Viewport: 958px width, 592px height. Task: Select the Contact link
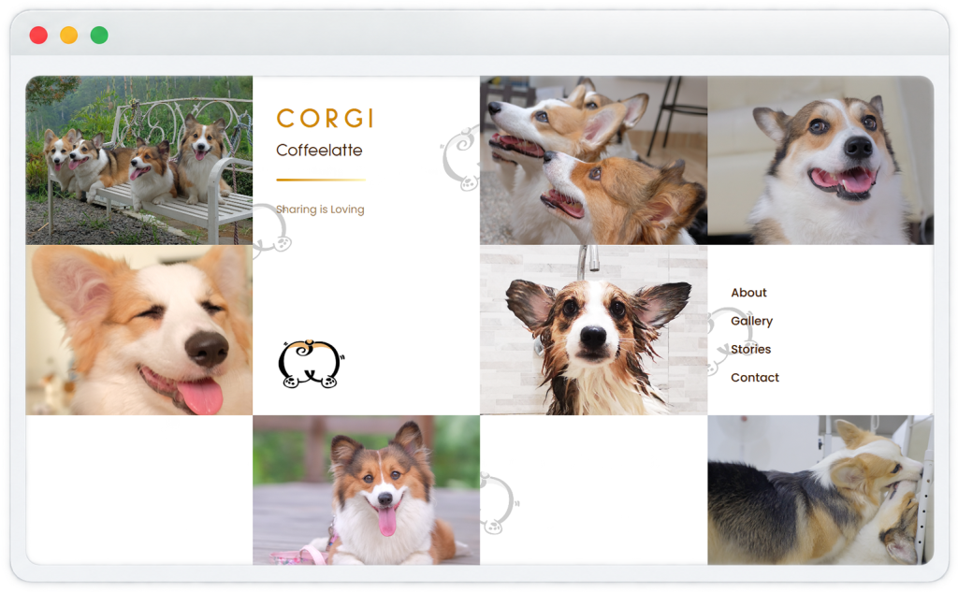click(x=755, y=378)
